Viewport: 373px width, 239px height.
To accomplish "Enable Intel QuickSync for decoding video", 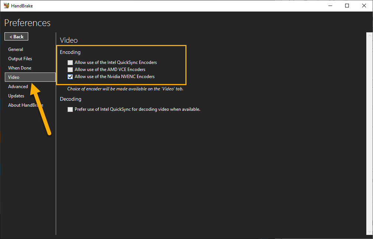I will click(x=70, y=109).
